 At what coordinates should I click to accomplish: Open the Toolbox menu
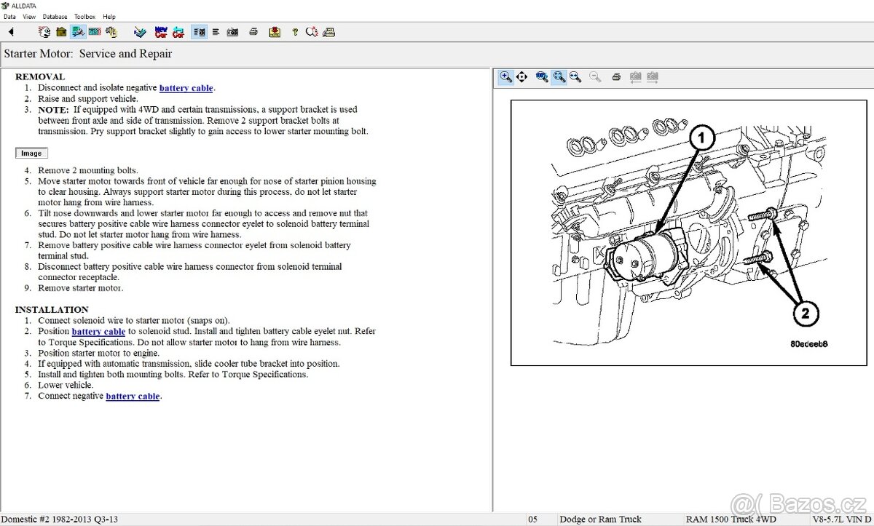click(84, 16)
